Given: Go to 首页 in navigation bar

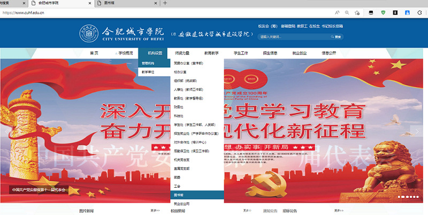Looking at the screenshot, I should (x=94, y=53).
